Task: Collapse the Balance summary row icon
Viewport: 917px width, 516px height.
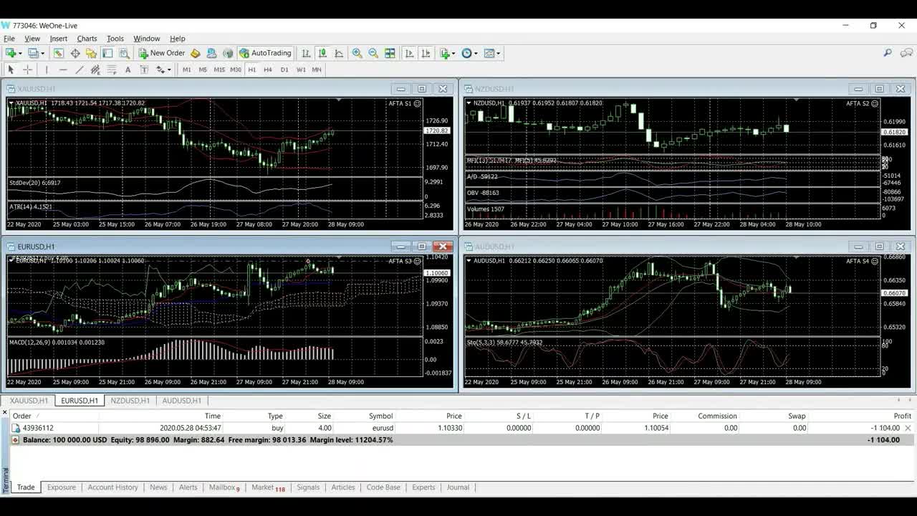Action: (16, 440)
